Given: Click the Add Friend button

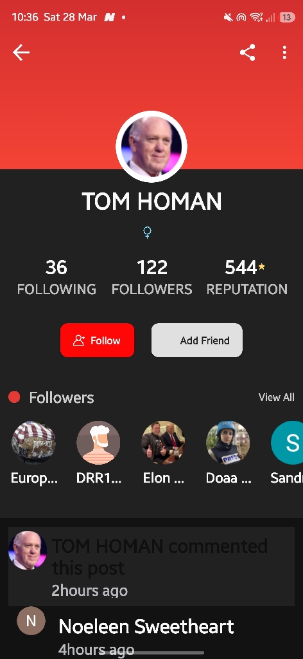Looking at the screenshot, I should click(197, 340).
